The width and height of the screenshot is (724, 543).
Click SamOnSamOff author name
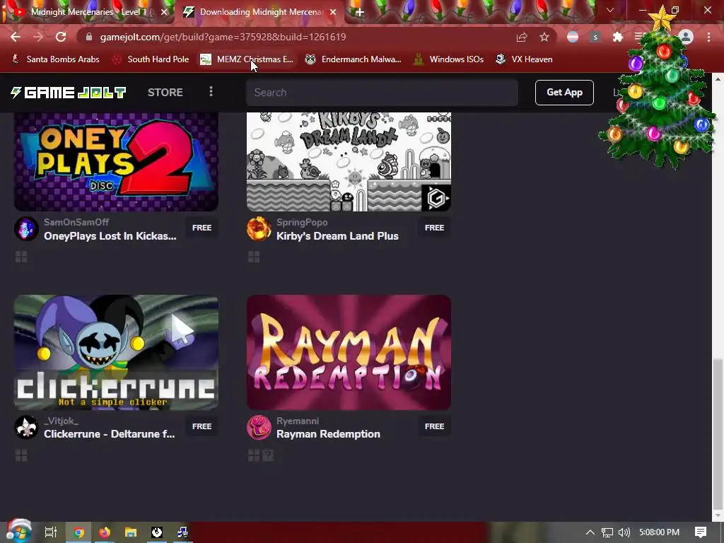(76, 222)
